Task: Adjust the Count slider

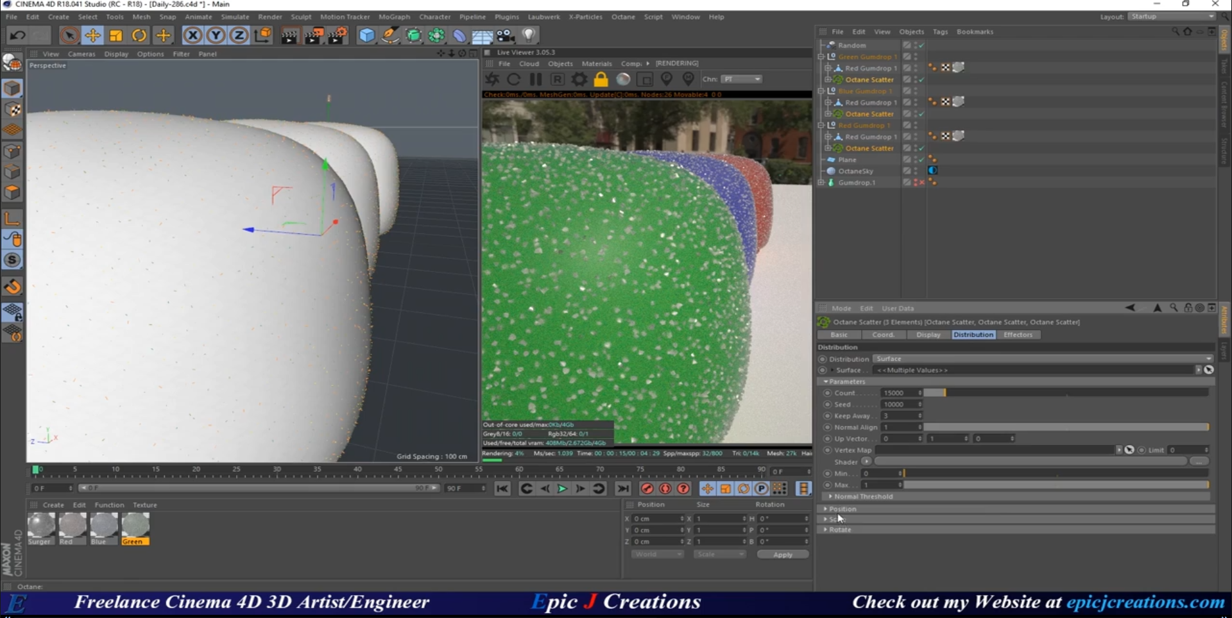Action: [1066, 393]
